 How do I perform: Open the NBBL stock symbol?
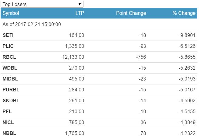(9, 133)
